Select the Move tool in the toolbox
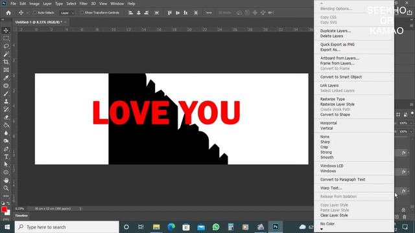Screen dimensions: 415x233 (6, 30)
